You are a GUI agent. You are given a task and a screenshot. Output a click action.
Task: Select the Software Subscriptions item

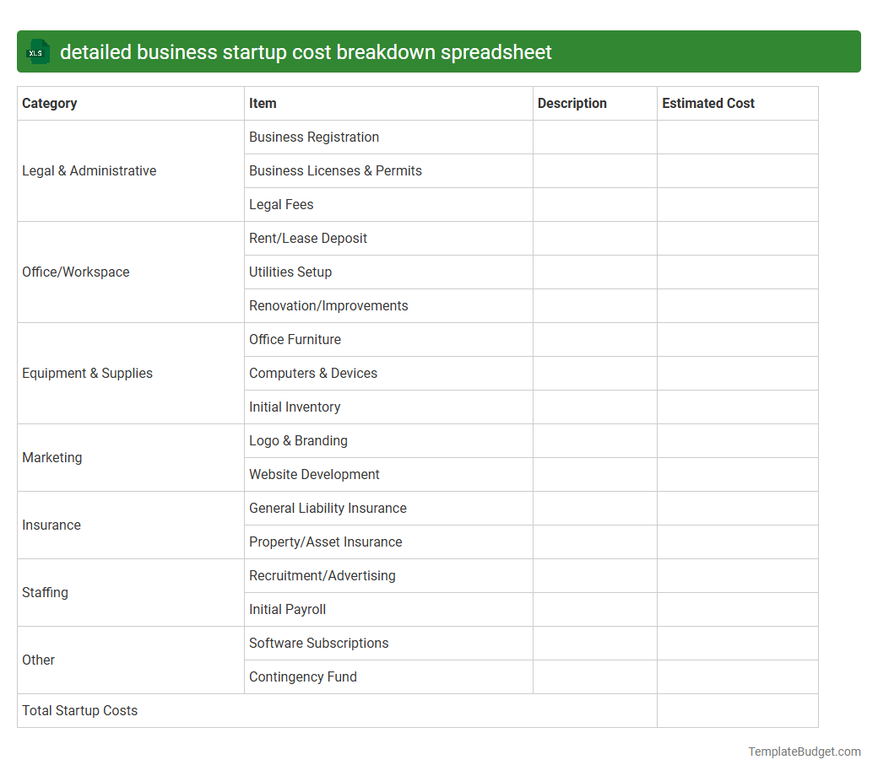coord(319,643)
